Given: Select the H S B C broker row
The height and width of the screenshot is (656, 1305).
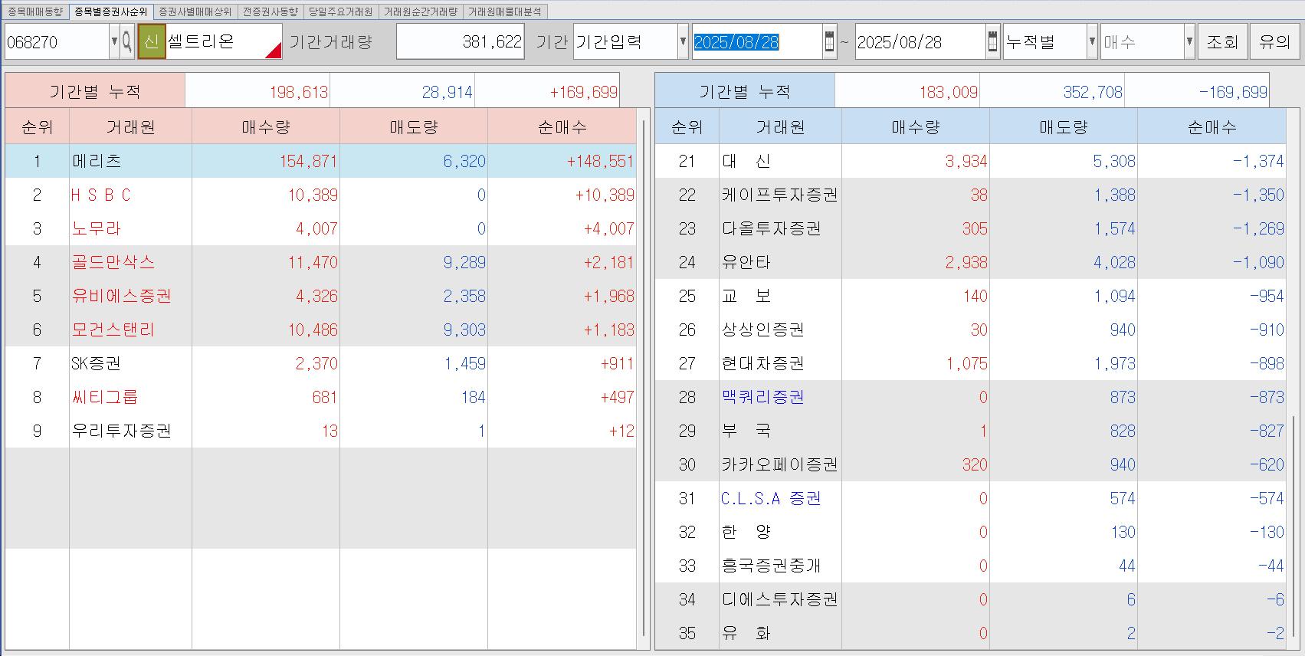Looking at the screenshot, I should [x=320, y=195].
